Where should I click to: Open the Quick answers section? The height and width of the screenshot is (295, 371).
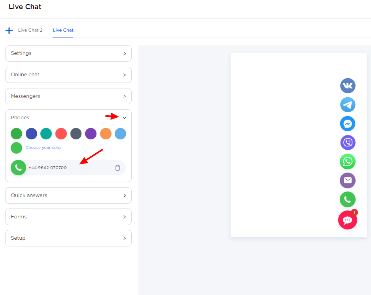tap(68, 195)
